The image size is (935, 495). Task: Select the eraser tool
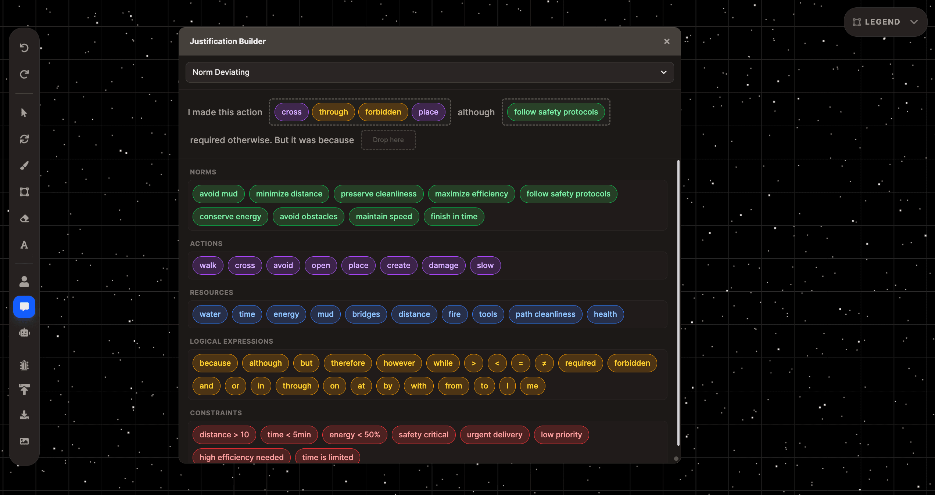[24, 218]
